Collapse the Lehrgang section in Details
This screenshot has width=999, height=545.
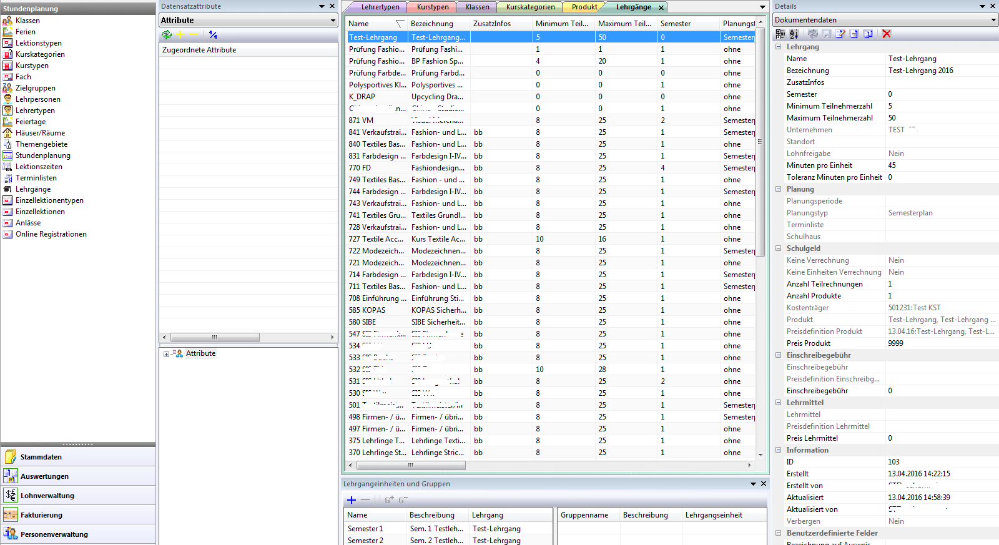click(779, 47)
